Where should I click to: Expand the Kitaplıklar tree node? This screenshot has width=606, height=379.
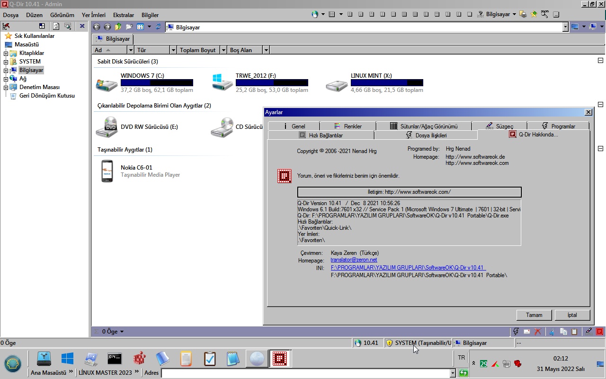6,53
